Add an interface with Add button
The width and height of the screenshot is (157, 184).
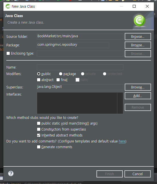tap(138, 96)
